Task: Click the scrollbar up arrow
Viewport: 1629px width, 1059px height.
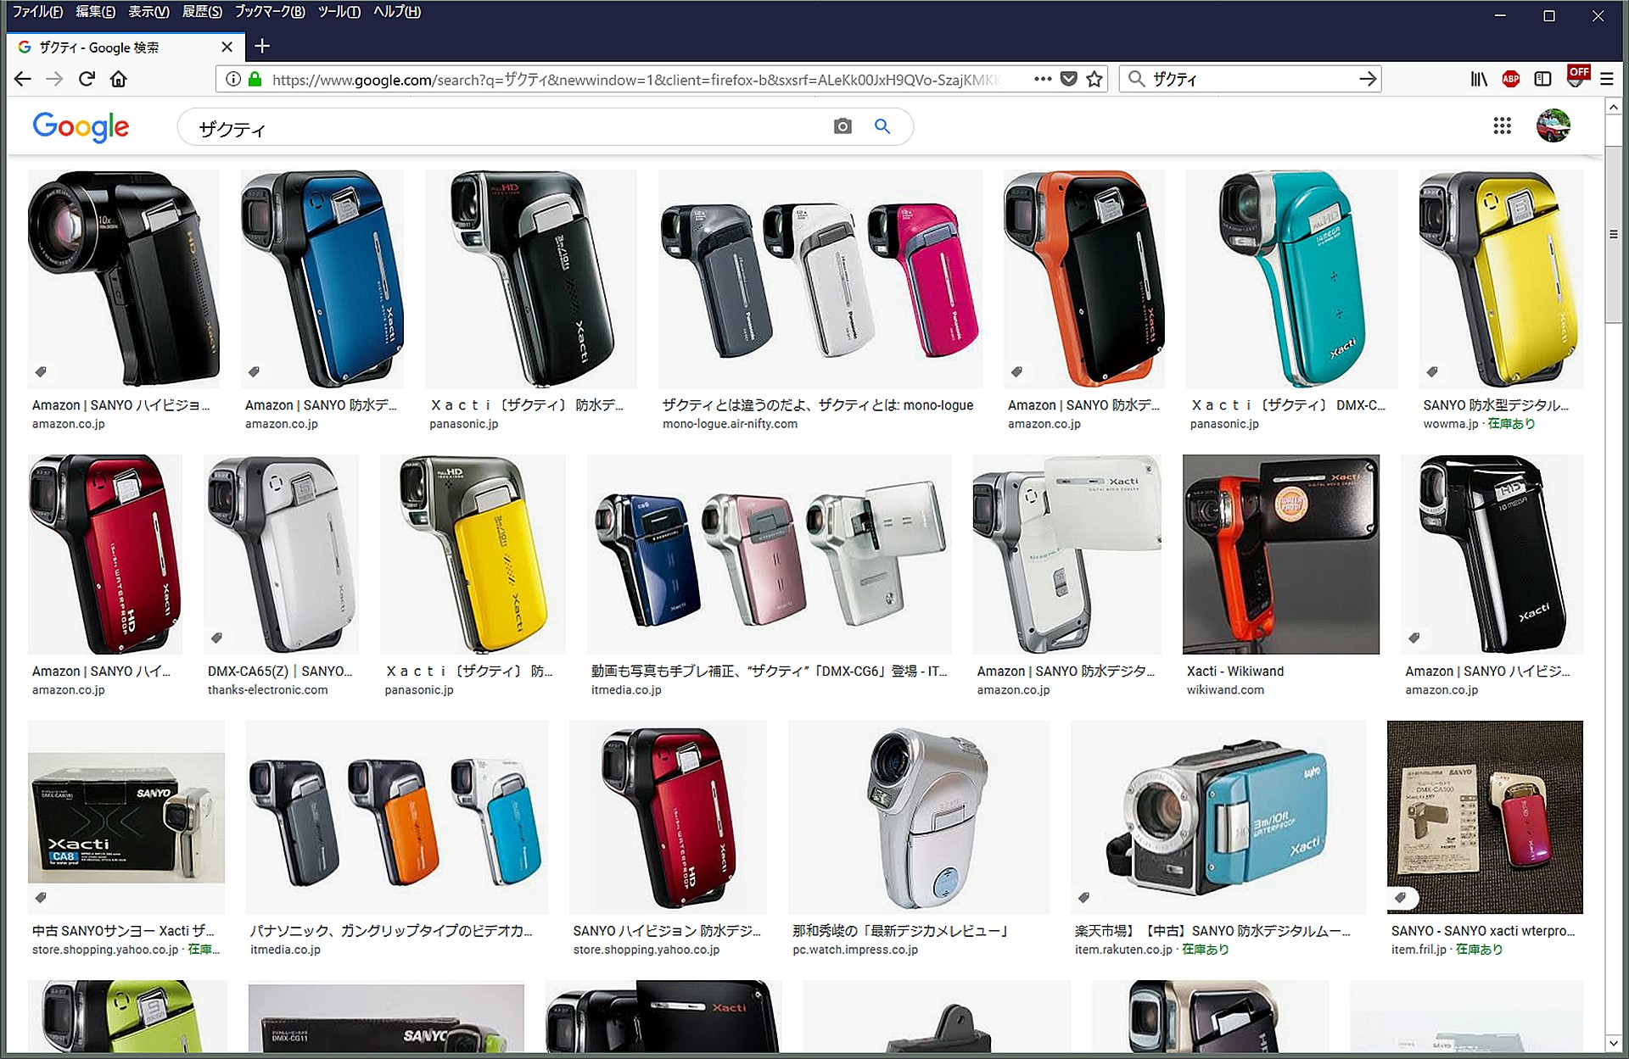Action: [x=1613, y=107]
